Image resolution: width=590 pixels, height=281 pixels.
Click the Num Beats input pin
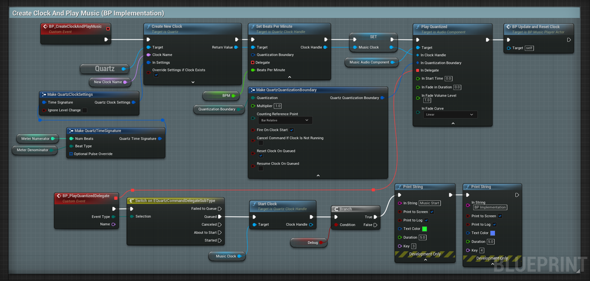point(71,138)
